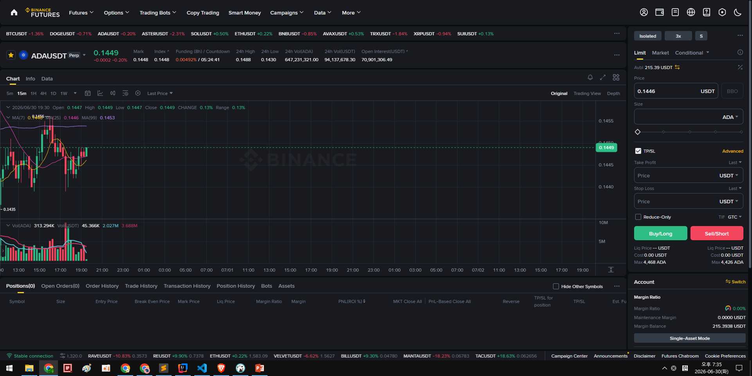
Task: Click the transfer arrows beside available balance
Action: (x=677, y=67)
